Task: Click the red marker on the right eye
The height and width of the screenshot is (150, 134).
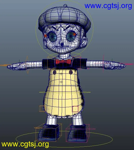Action: [74, 34]
